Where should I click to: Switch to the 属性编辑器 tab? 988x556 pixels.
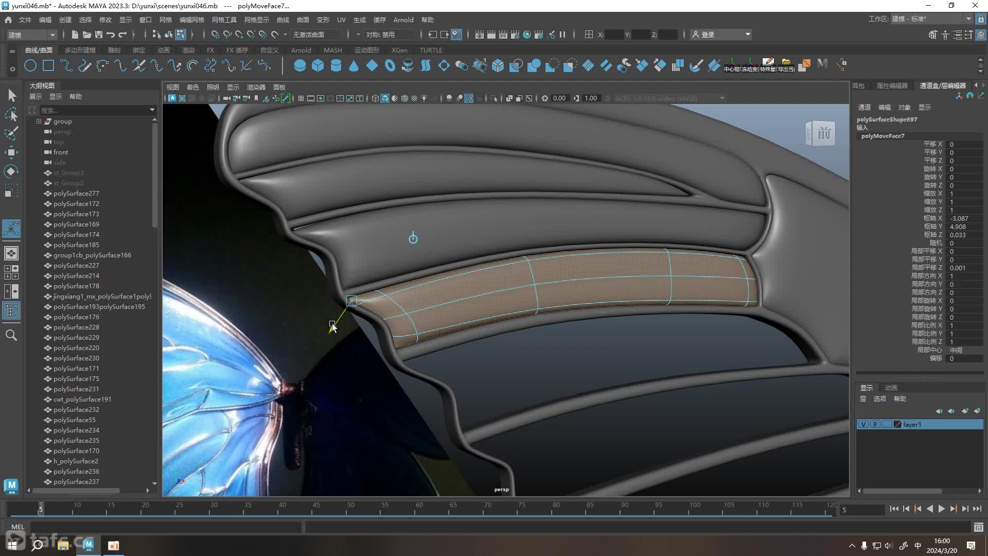pos(892,85)
